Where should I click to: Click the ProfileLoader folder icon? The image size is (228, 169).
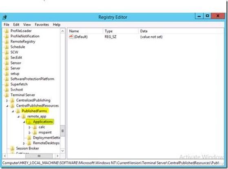[7, 31]
